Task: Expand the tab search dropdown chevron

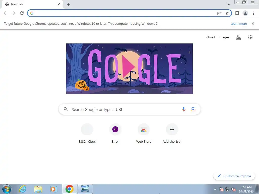Action: click(229, 4)
